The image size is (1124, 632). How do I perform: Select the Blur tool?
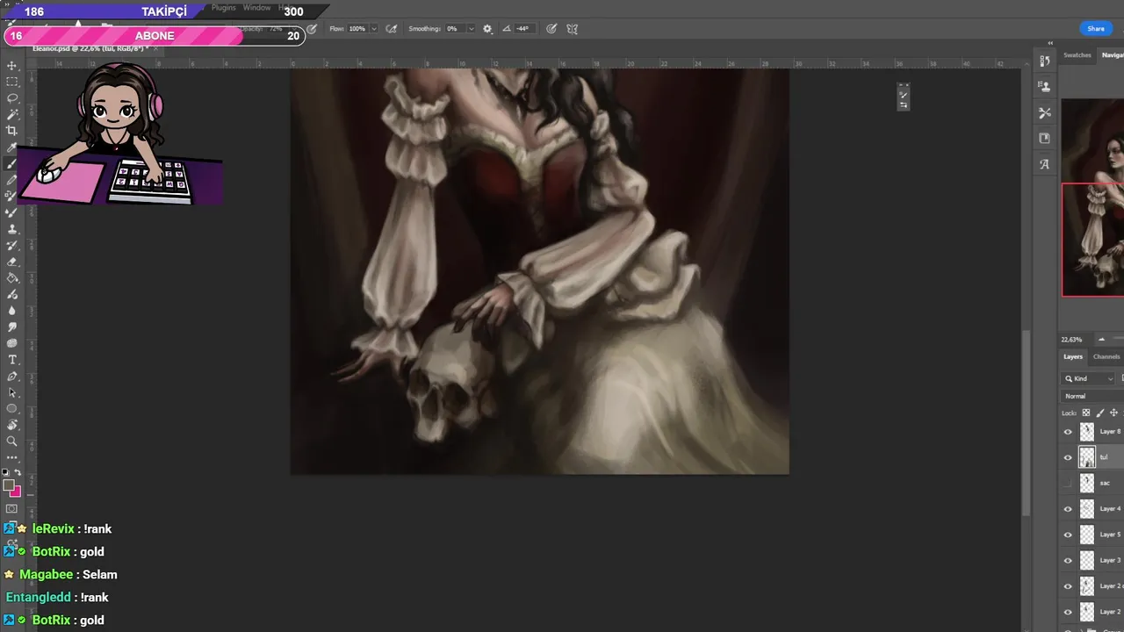(x=12, y=311)
